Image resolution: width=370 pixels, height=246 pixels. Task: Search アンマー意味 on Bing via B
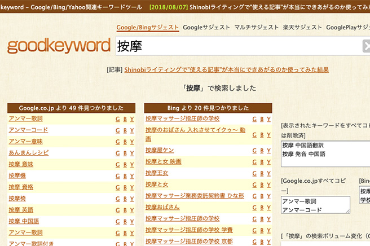125,142
